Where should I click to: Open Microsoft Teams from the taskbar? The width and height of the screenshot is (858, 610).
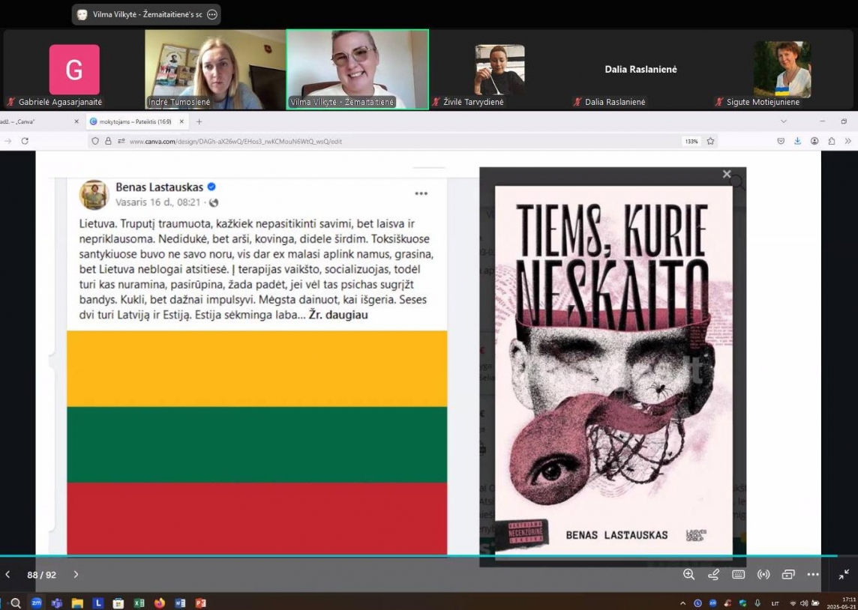pos(57,603)
